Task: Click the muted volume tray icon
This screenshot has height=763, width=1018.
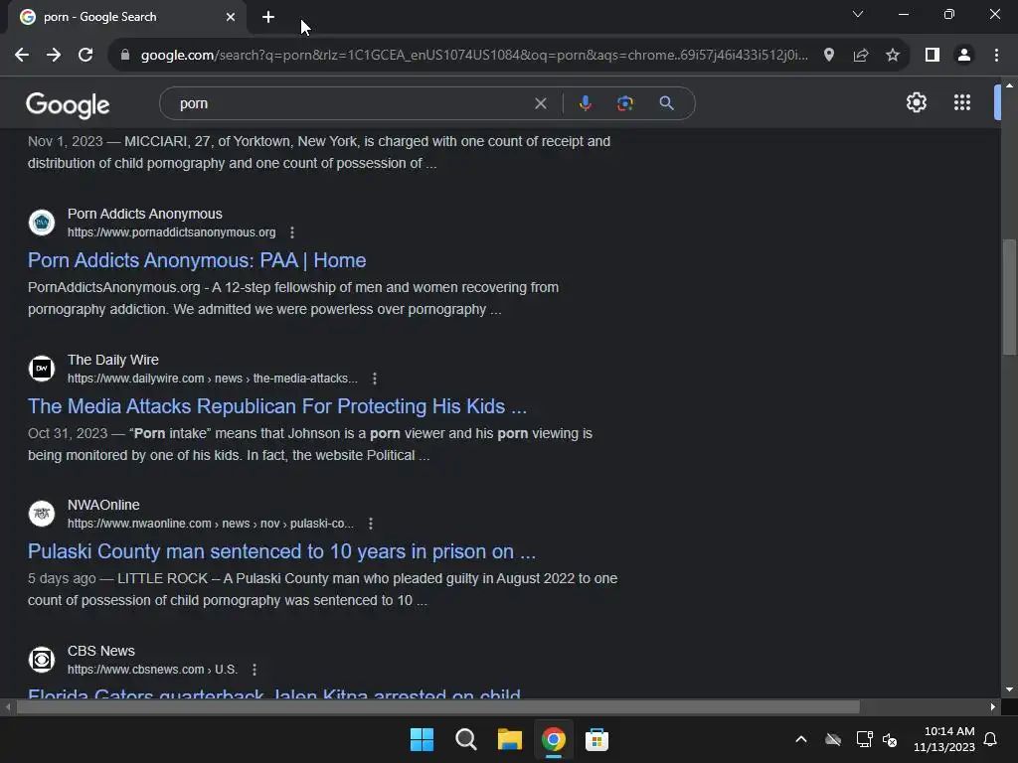Action: coord(890,739)
